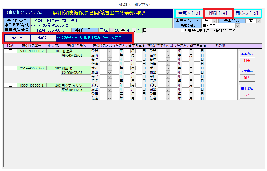267x171 pixels.
Task: Open the 事業所の区分 dropdown
Action: pyautogui.click(x=214, y=21)
